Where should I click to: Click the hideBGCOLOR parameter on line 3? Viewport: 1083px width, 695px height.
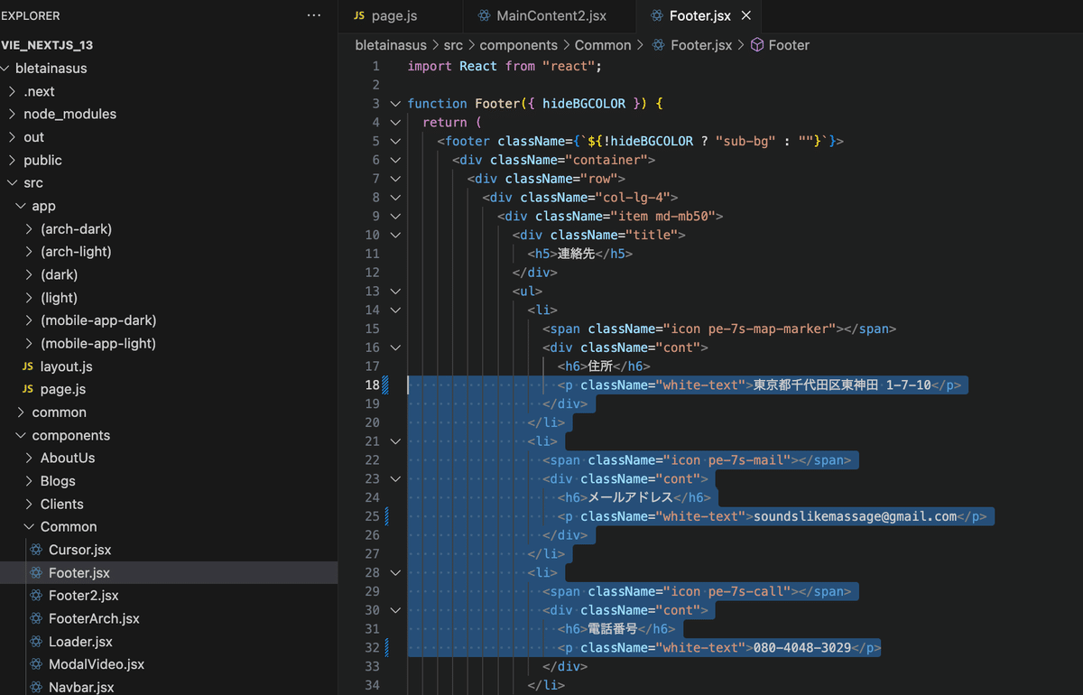(584, 103)
